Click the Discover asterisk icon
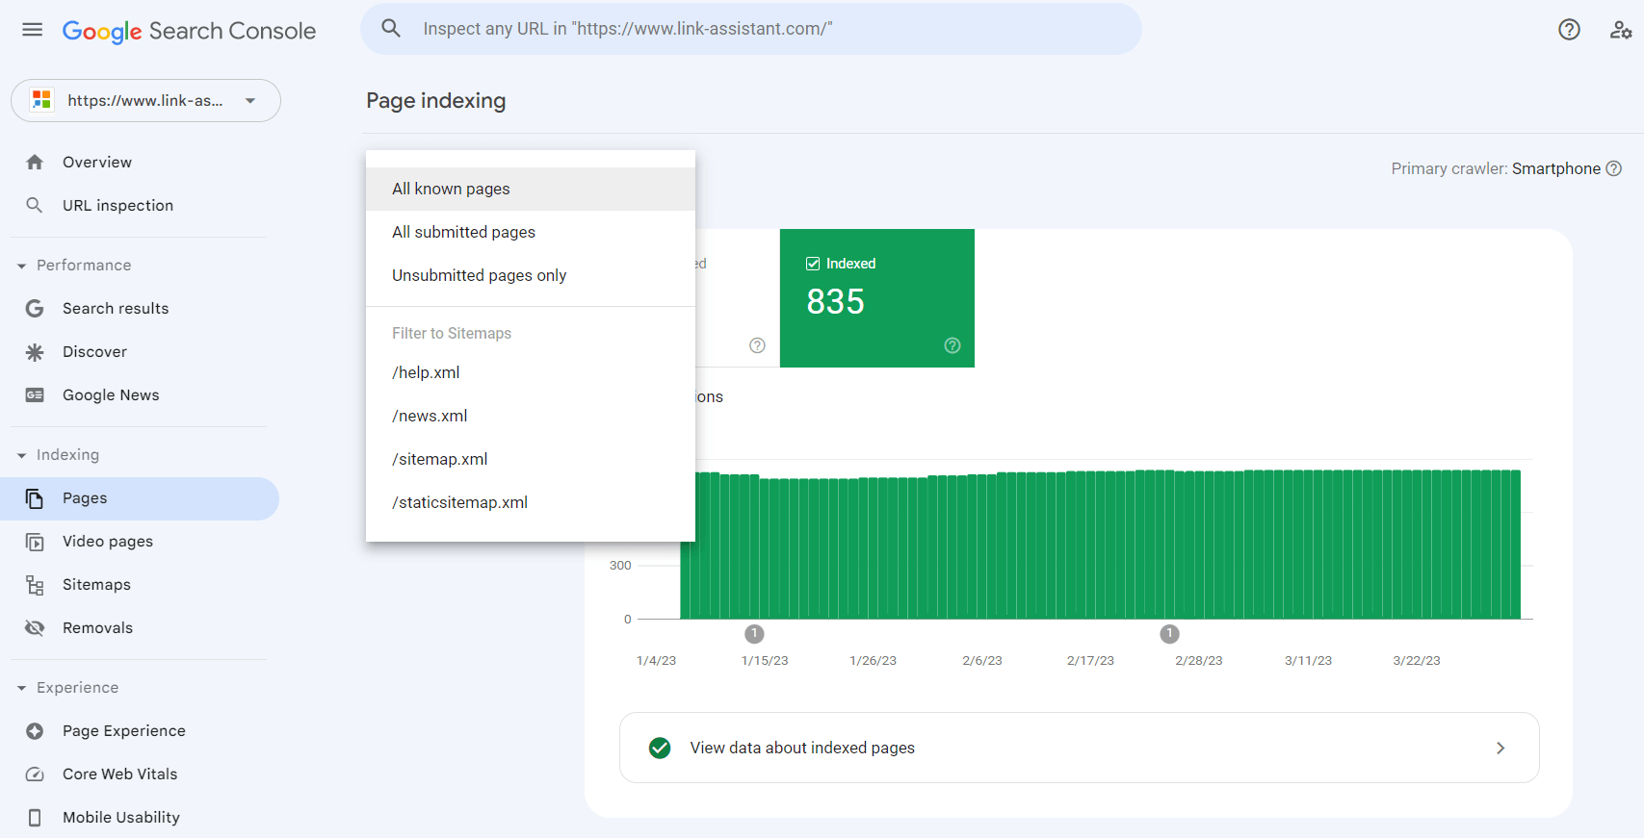This screenshot has width=1644, height=838. pyautogui.click(x=35, y=352)
